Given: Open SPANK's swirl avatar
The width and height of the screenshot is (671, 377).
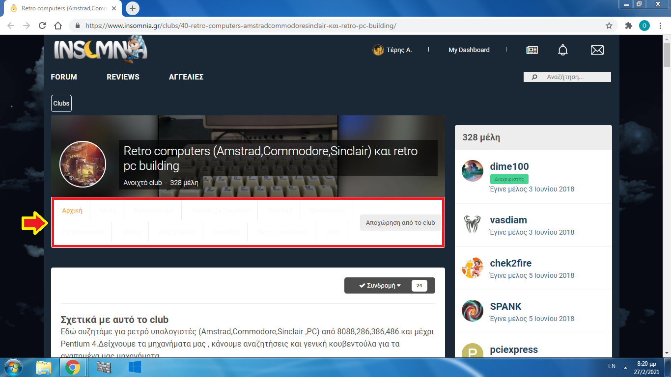Looking at the screenshot, I should tap(473, 311).
